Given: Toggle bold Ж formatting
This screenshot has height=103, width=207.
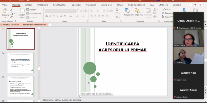Looking at the screenshot, I should [46, 16].
